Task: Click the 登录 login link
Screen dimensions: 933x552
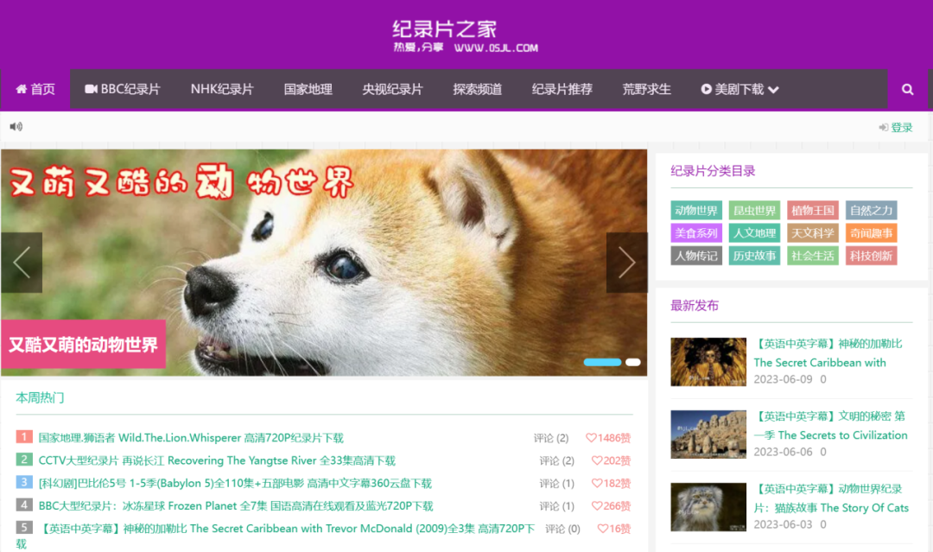Action: tap(896, 127)
